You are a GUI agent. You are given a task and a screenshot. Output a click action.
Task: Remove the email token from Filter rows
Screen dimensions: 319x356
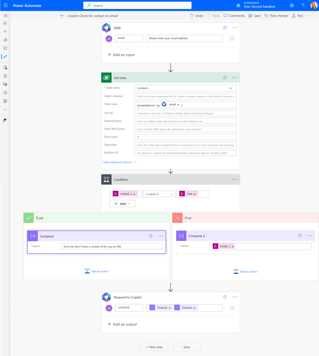pos(178,105)
